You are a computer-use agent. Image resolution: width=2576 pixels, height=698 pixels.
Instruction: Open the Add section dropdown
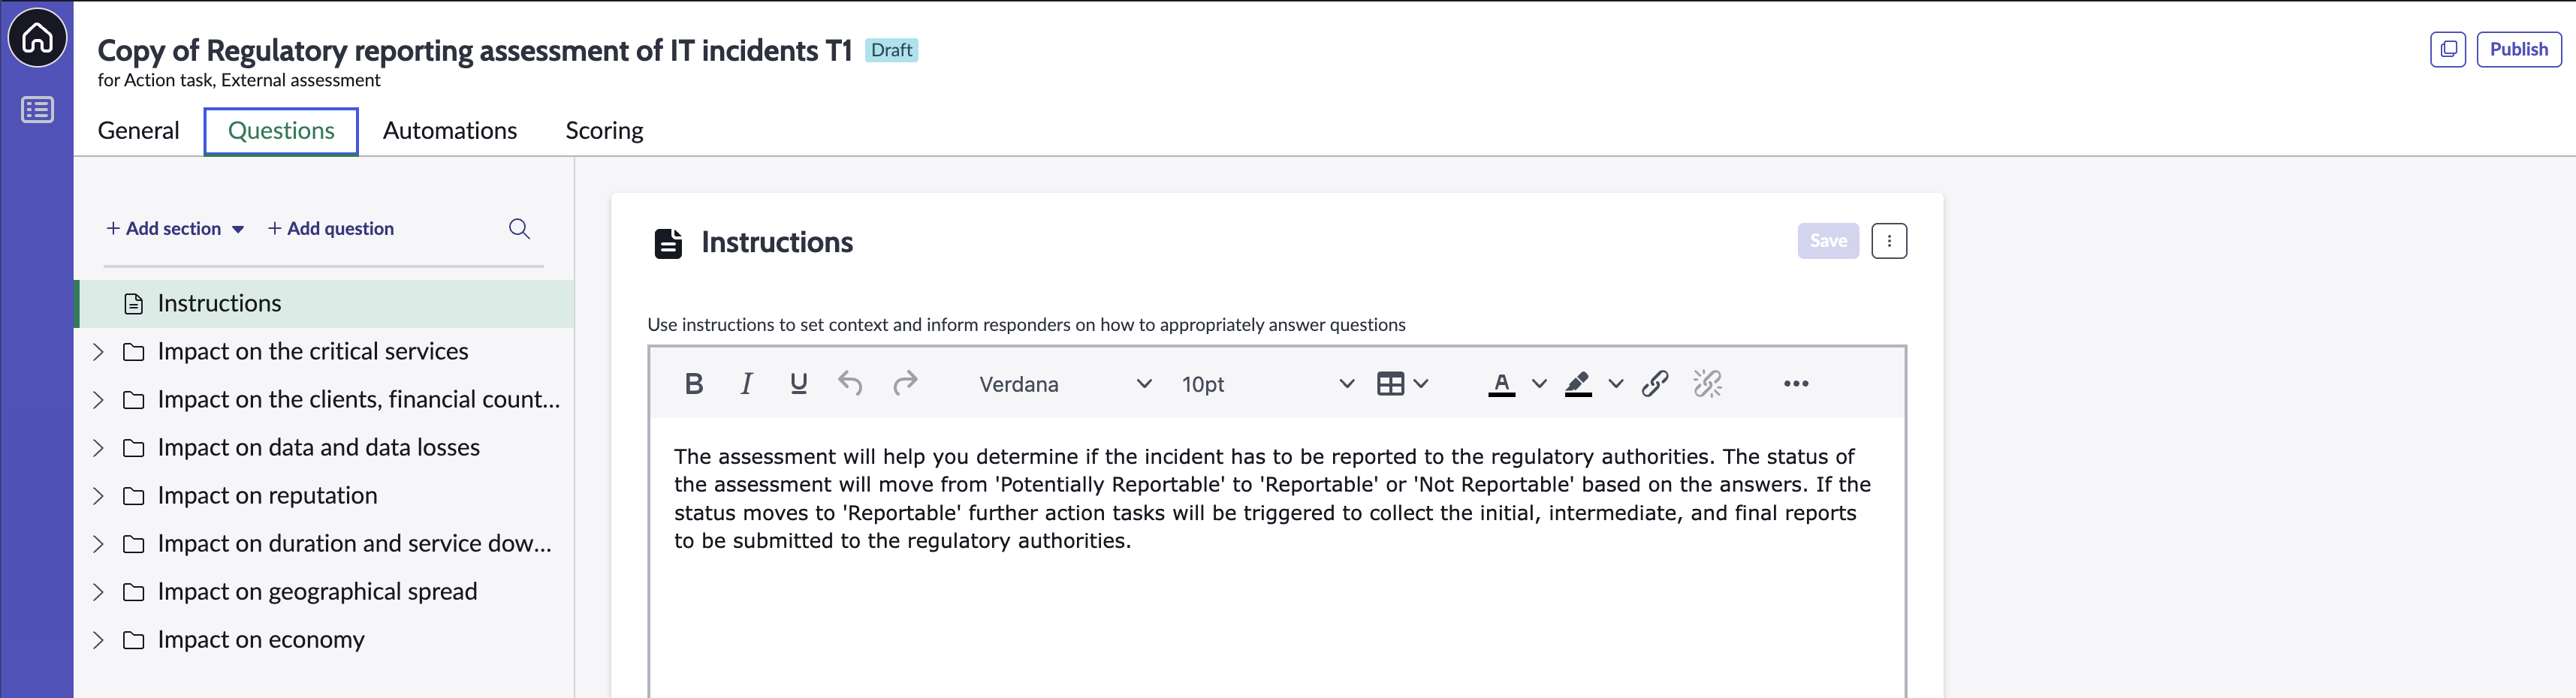pyautogui.click(x=175, y=229)
